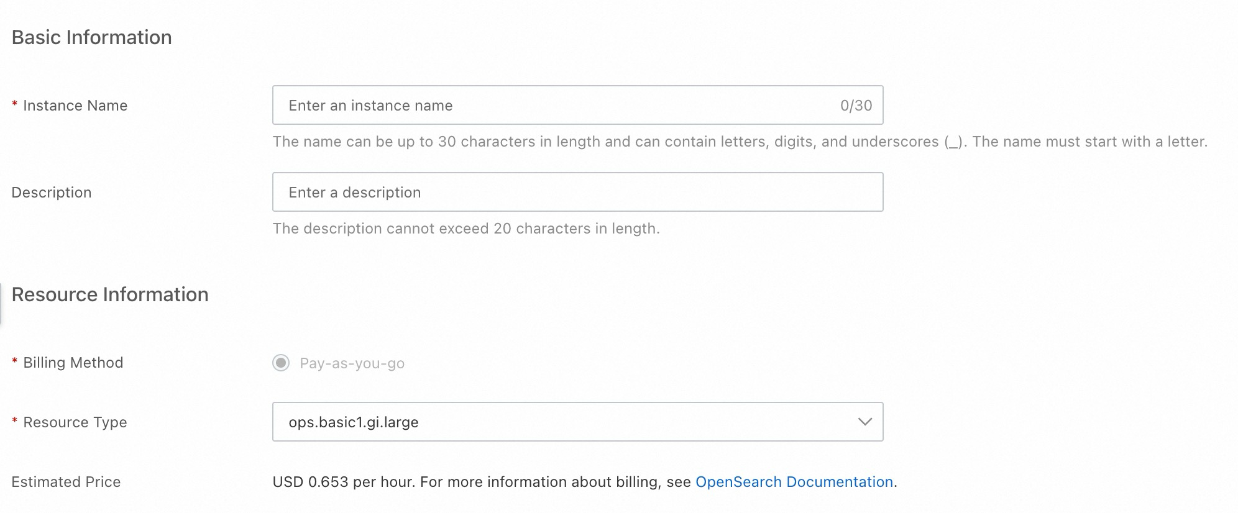Select the Basic Information section heading
This screenshot has height=513, width=1238.
[91, 37]
